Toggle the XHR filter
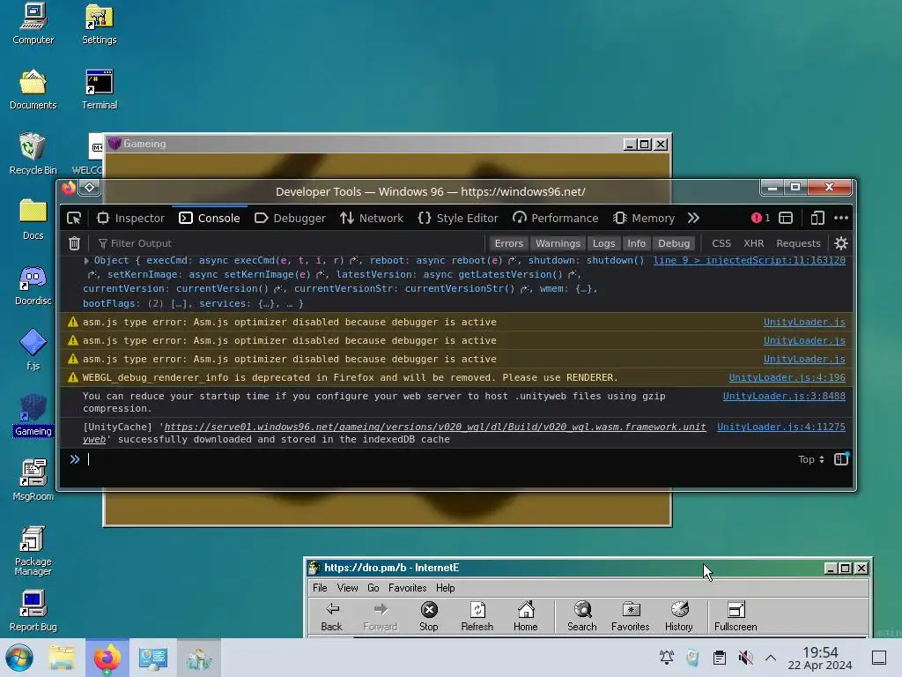The height and width of the screenshot is (677, 902). tap(753, 243)
